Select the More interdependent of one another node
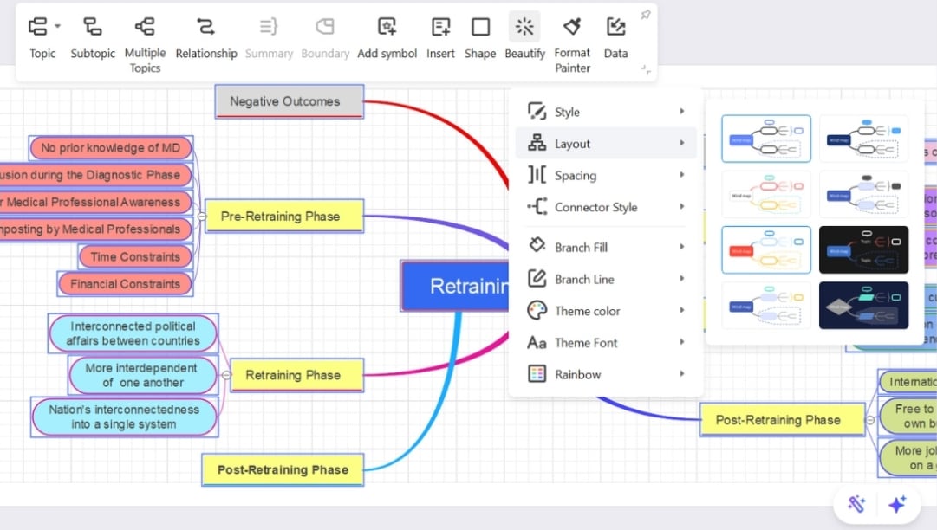 (142, 376)
